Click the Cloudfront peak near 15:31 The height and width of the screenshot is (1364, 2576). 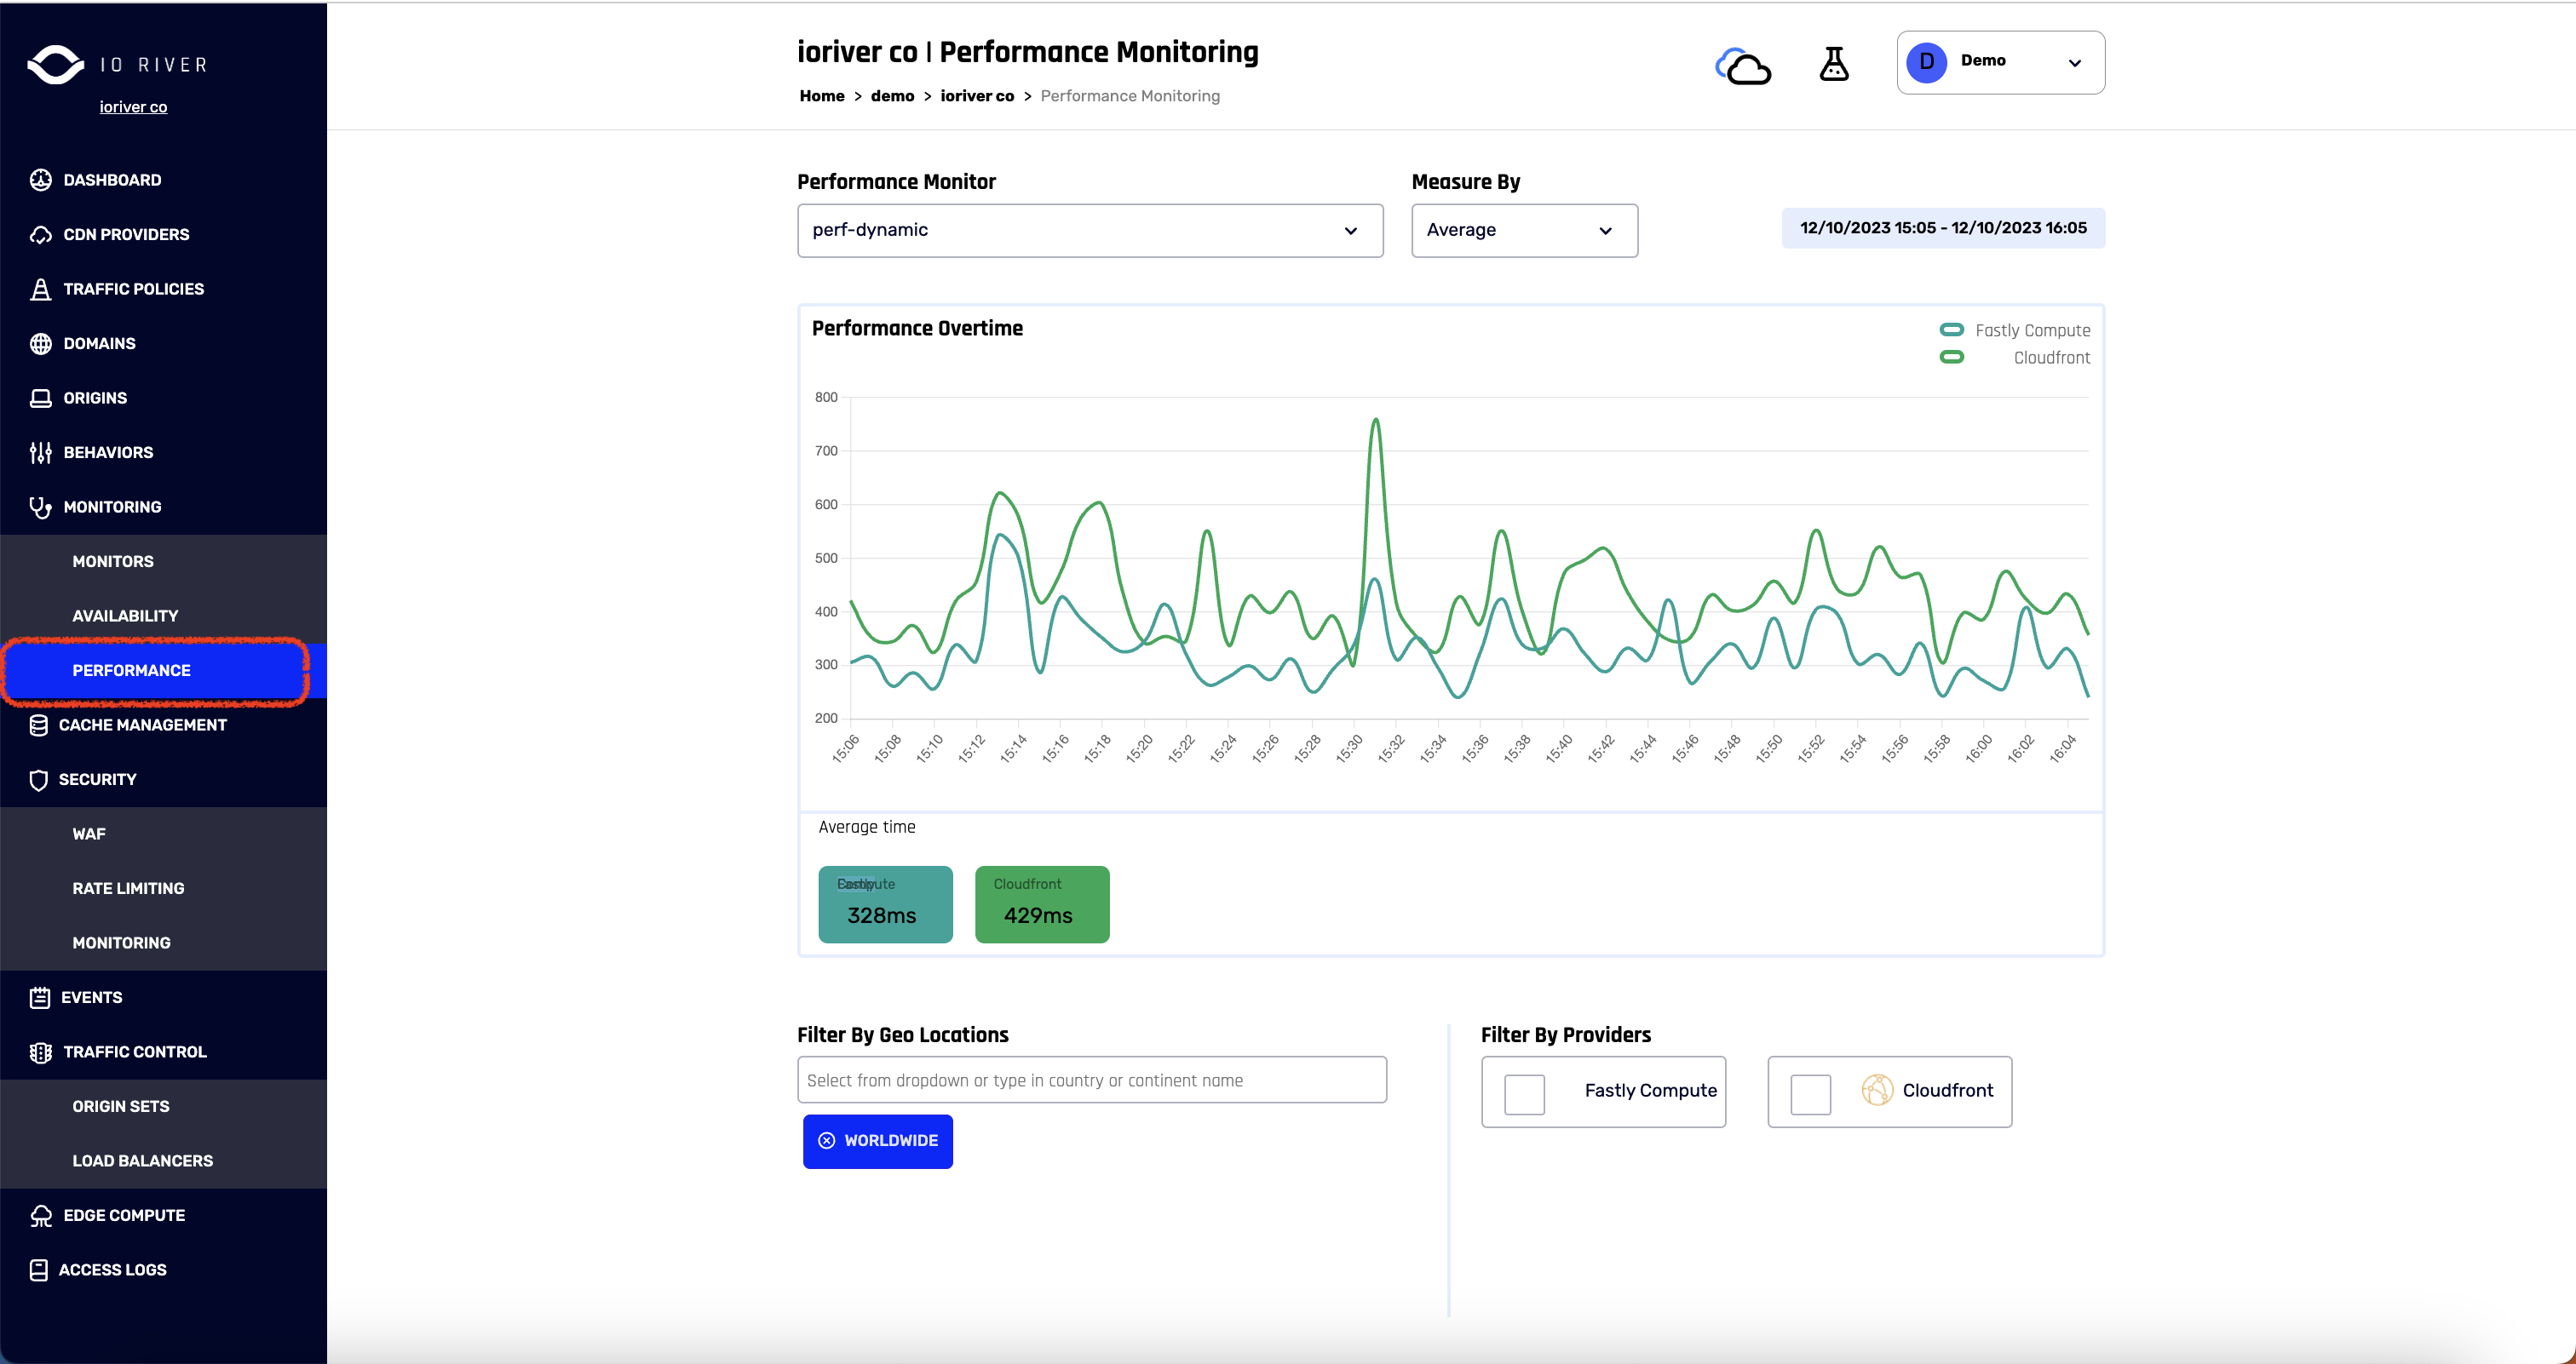1376,421
